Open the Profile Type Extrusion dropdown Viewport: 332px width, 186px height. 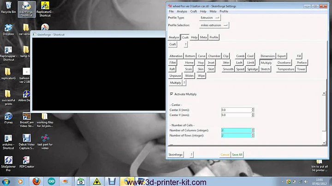point(210,18)
